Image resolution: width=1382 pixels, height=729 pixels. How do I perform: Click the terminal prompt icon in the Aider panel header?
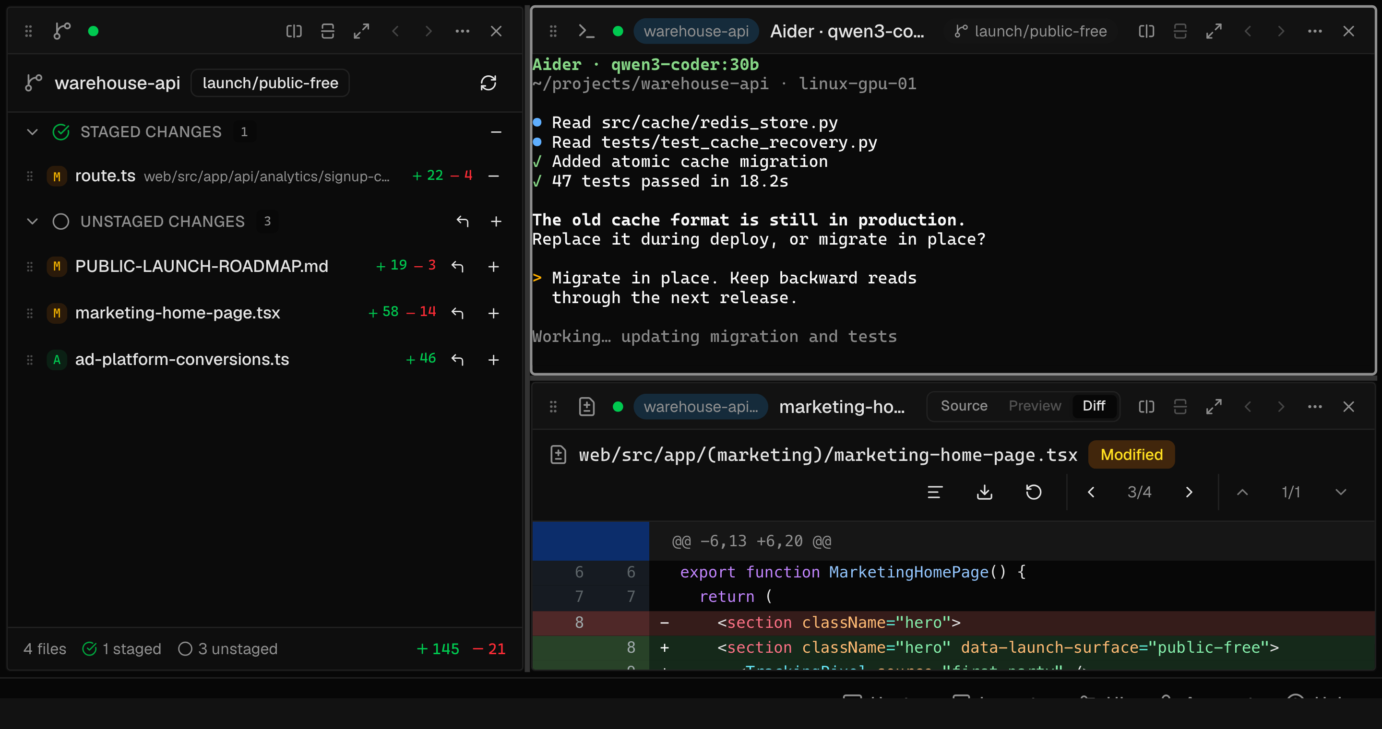[x=586, y=31]
